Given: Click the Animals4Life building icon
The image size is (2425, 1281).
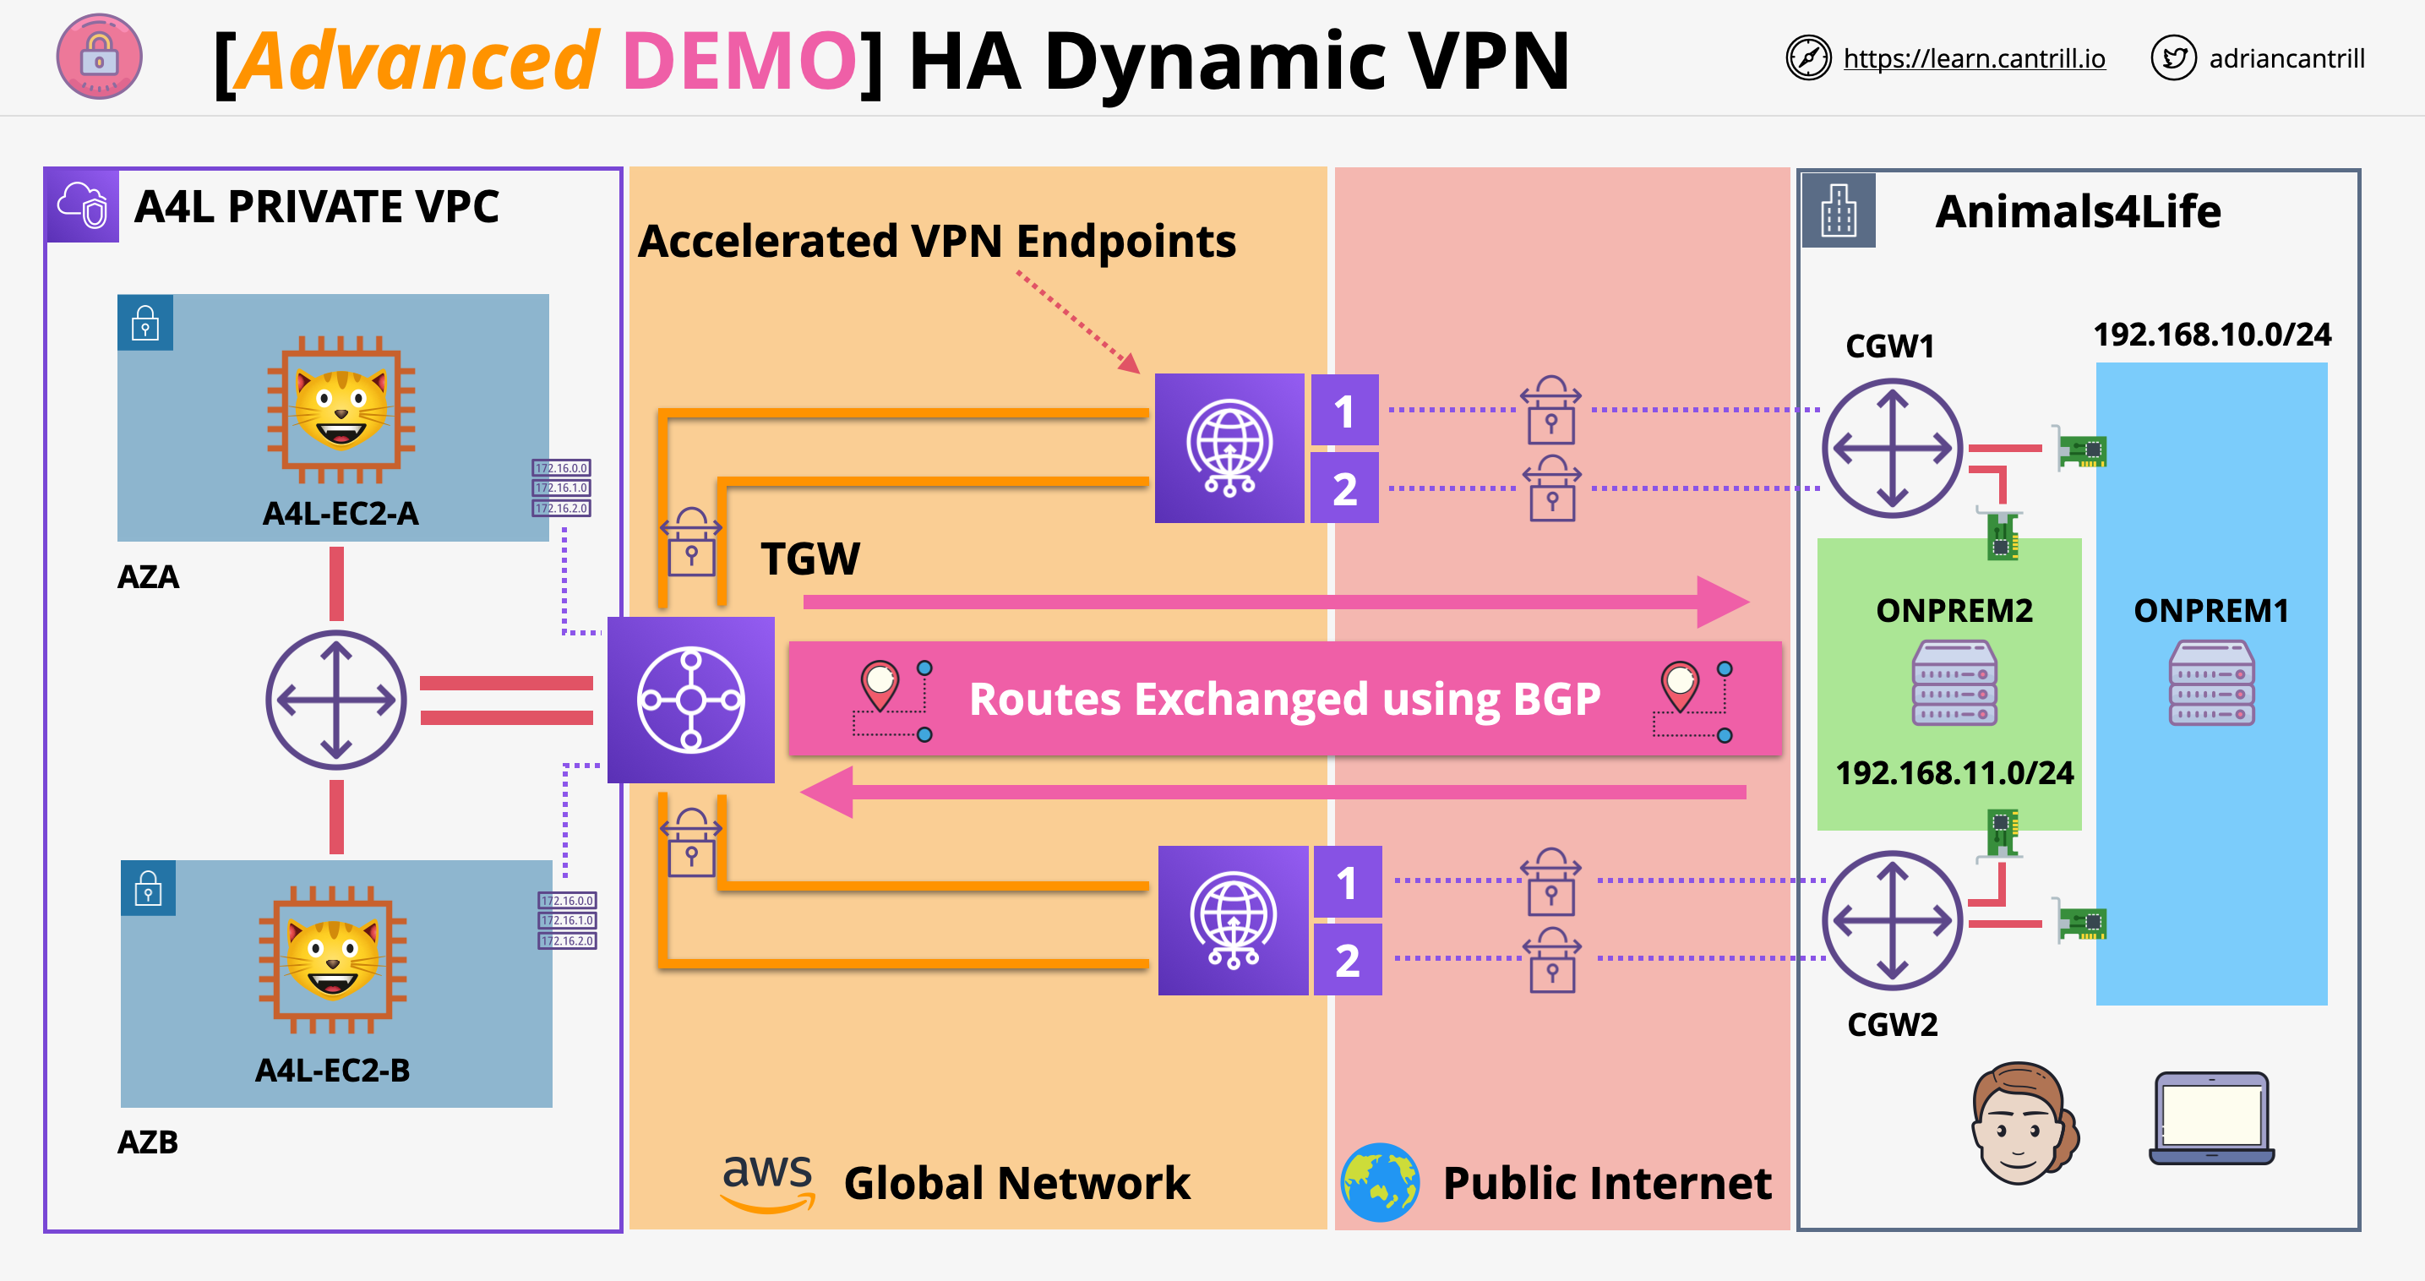Looking at the screenshot, I should pyautogui.click(x=1838, y=209).
